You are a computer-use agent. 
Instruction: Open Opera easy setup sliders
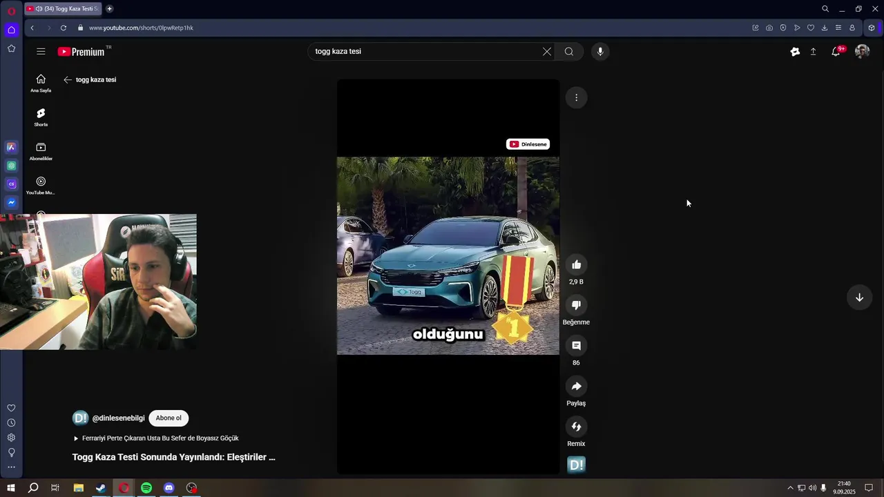tap(838, 28)
